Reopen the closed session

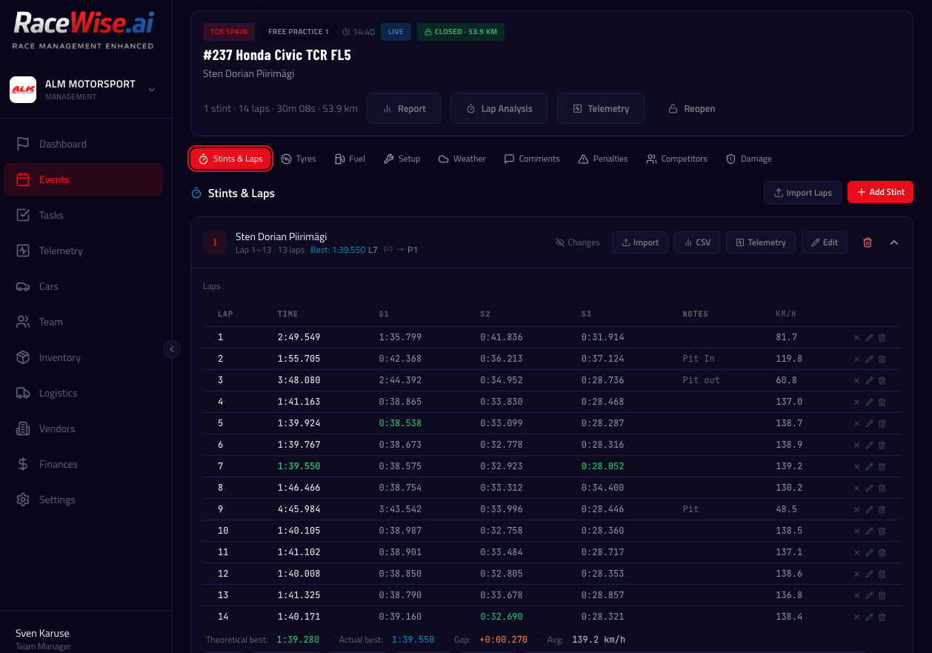691,108
